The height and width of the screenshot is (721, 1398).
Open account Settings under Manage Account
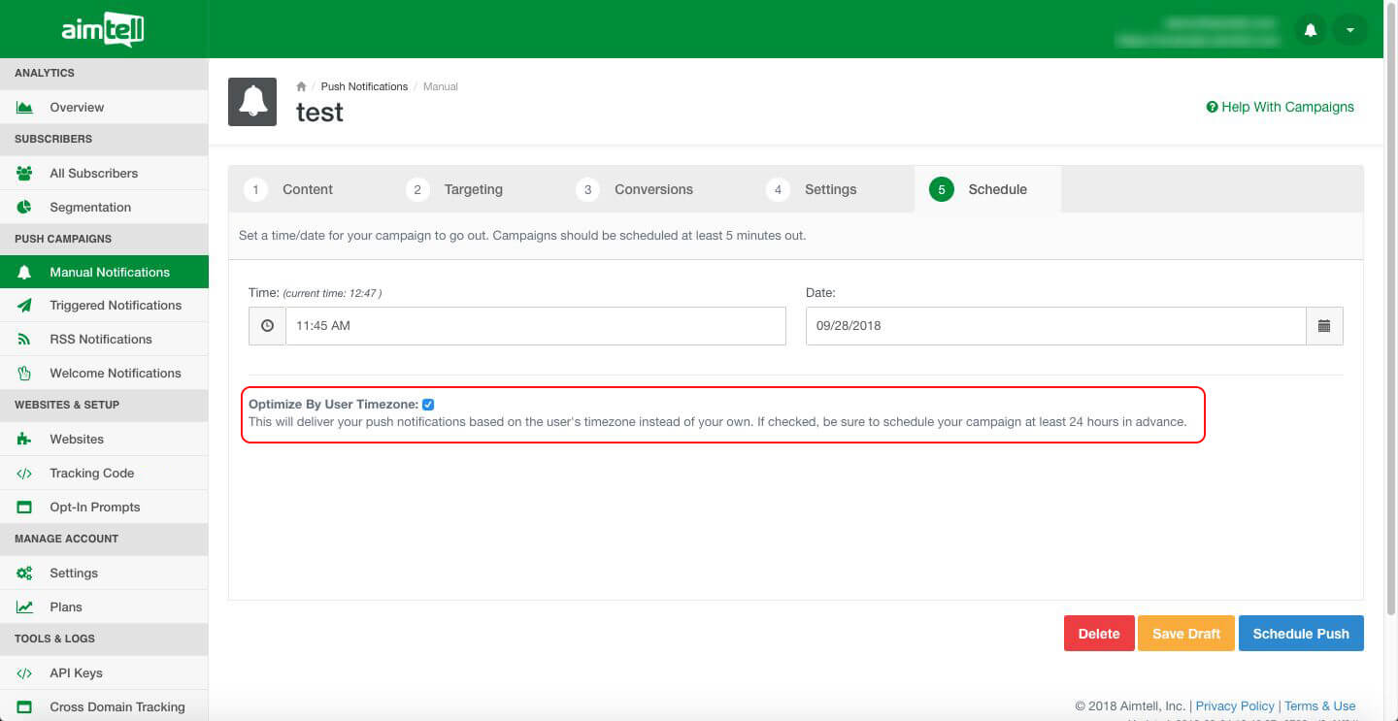pos(104,574)
